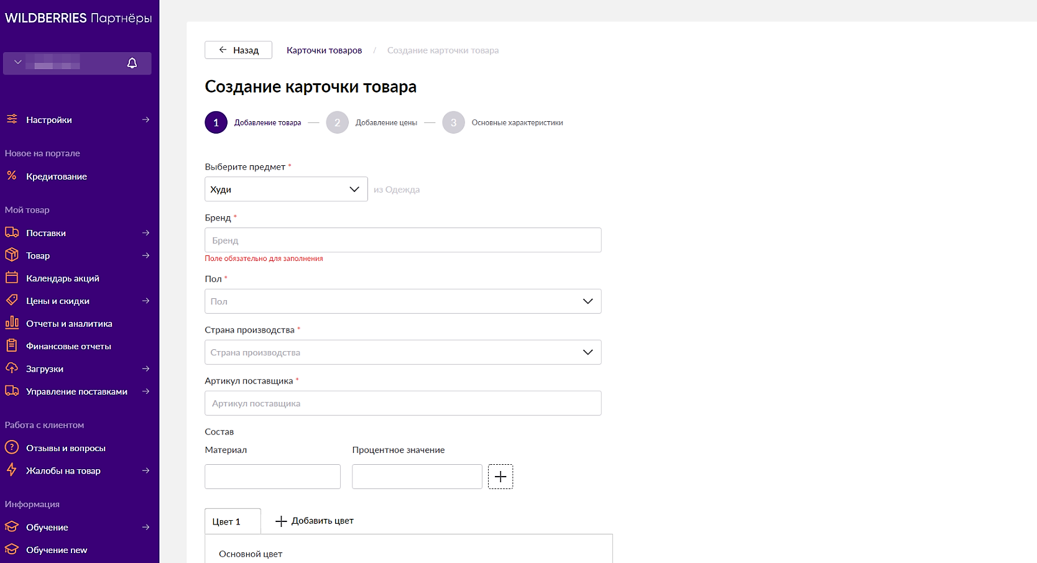Image resolution: width=1037 pixels, height=563 pixels.
Task: Open the Карточки товаров breadcrumb link
Action: 324,50
